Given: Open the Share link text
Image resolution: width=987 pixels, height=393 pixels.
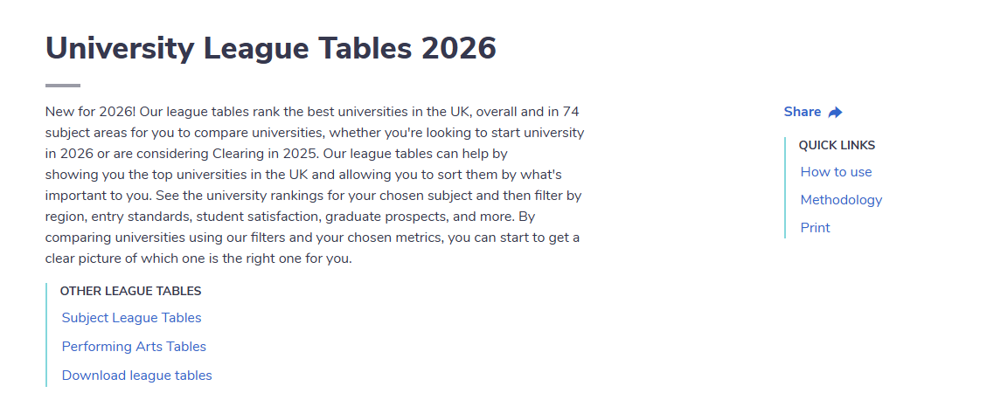Looking at the screenshot, I should coord(803,112).
